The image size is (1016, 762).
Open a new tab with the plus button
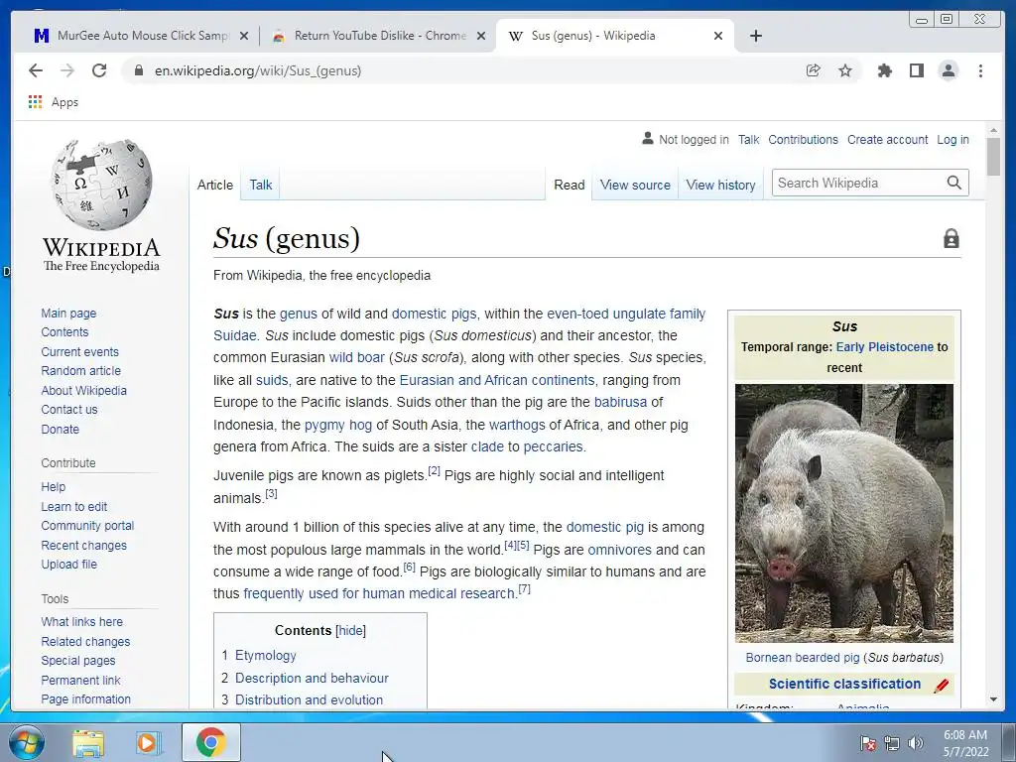click(x=755, y=36)
